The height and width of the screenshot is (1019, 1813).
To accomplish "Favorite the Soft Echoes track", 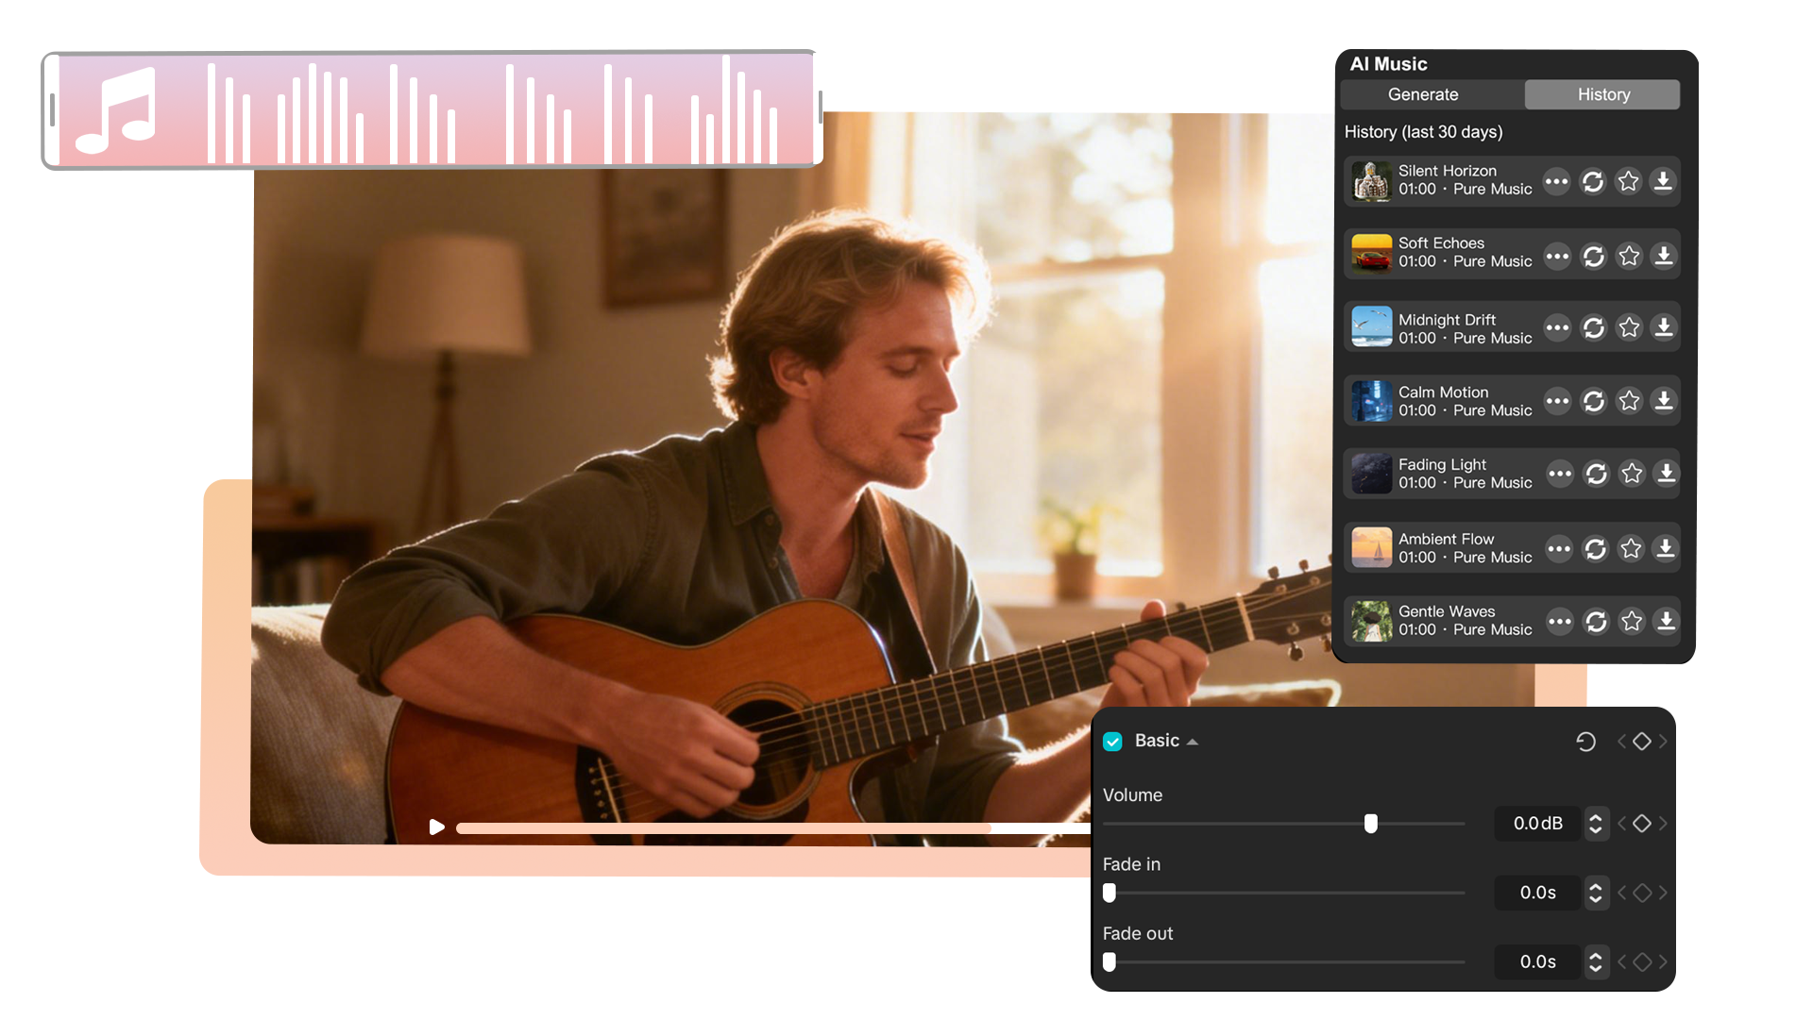I will (1629, 256).
